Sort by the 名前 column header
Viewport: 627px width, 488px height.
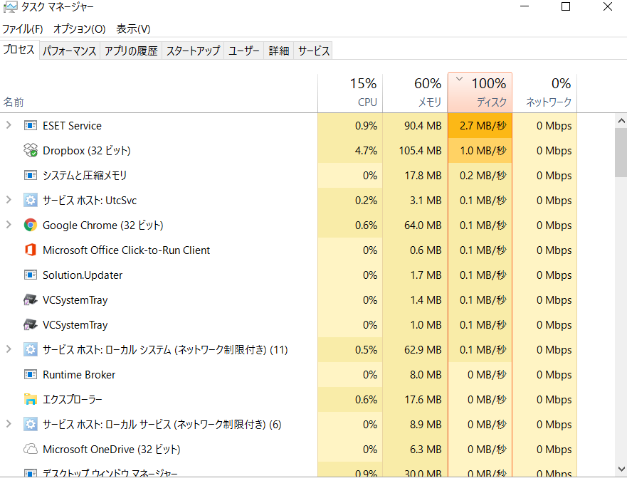(159, 93)
